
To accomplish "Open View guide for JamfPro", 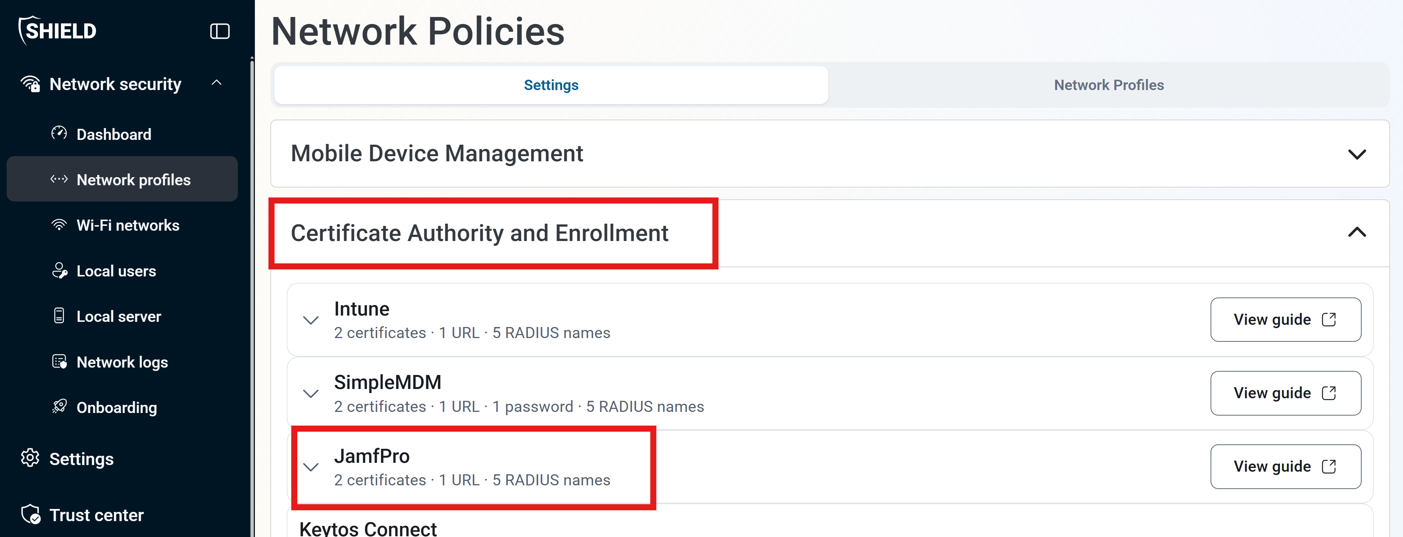I will point(1286,466).
